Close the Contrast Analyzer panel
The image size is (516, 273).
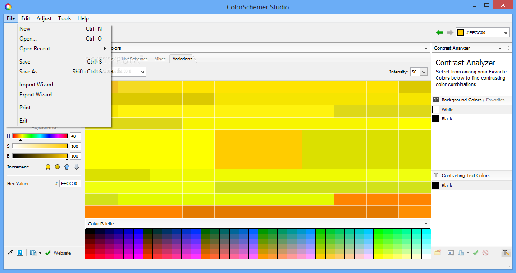coord(507,48)
